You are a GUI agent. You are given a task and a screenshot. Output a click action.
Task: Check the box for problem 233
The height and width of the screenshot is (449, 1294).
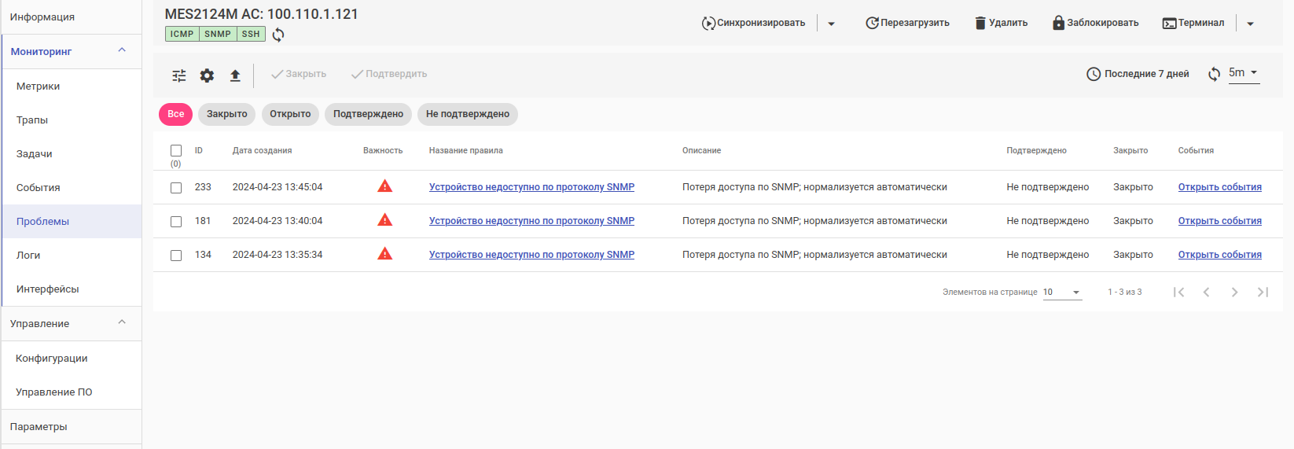tap(176, 188)
